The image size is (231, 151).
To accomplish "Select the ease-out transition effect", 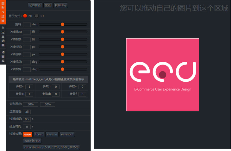I will pos(67,134).
